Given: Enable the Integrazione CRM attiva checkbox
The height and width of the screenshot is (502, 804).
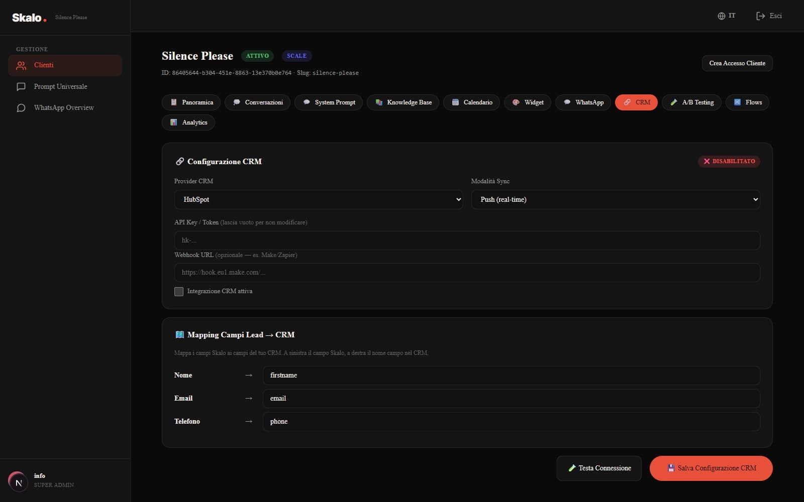Looking at the screenshot, I should (x=179, y=292).
